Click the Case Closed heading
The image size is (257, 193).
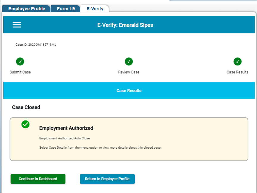[26, 107]
